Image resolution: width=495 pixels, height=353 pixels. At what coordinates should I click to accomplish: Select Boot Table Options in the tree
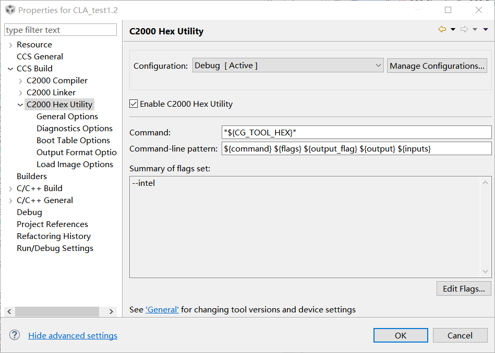[73, 140]
